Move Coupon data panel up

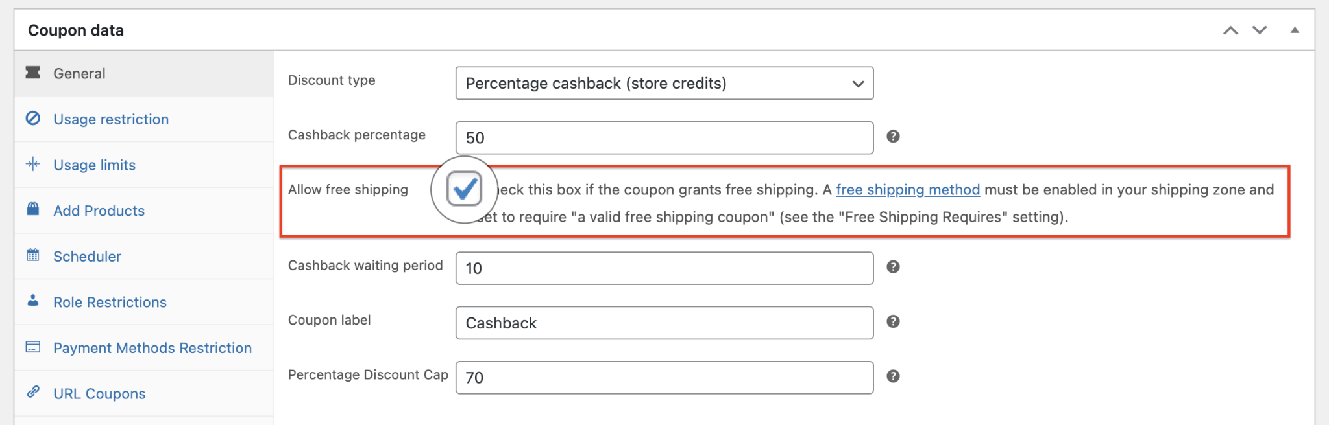(x=1230, y=30)
